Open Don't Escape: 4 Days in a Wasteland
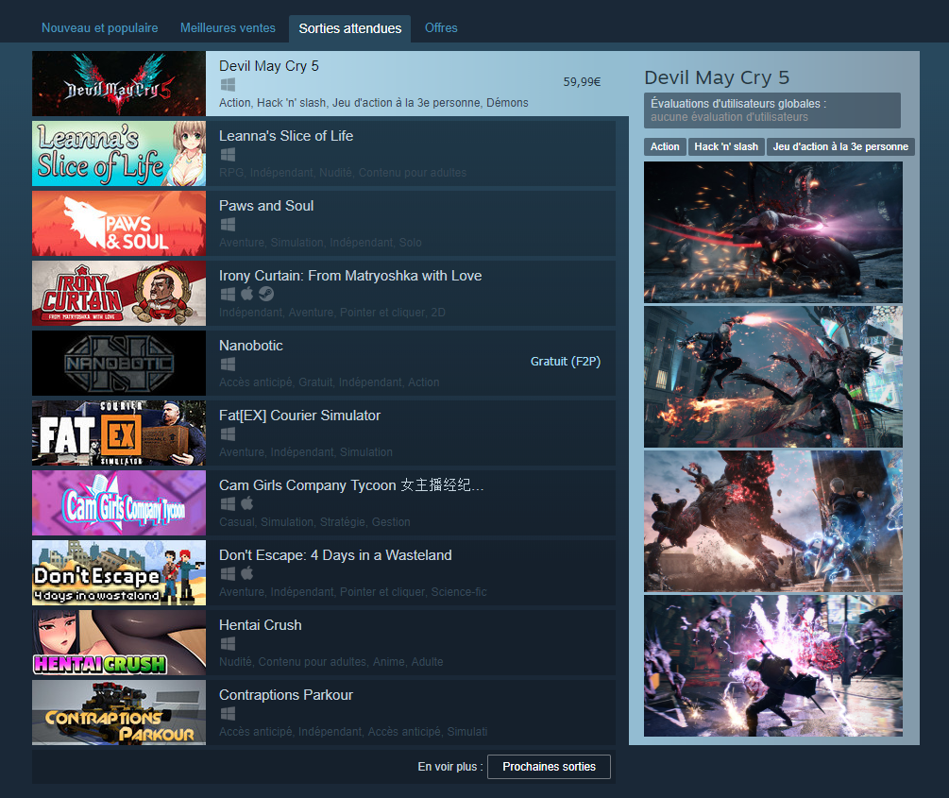This screenshot has height=798, width=949. 335,555
